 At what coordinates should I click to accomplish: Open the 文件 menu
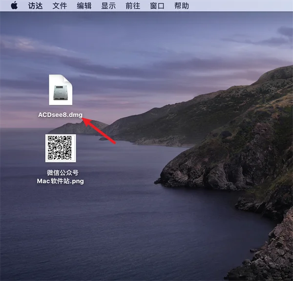click(x=60, y=6)
